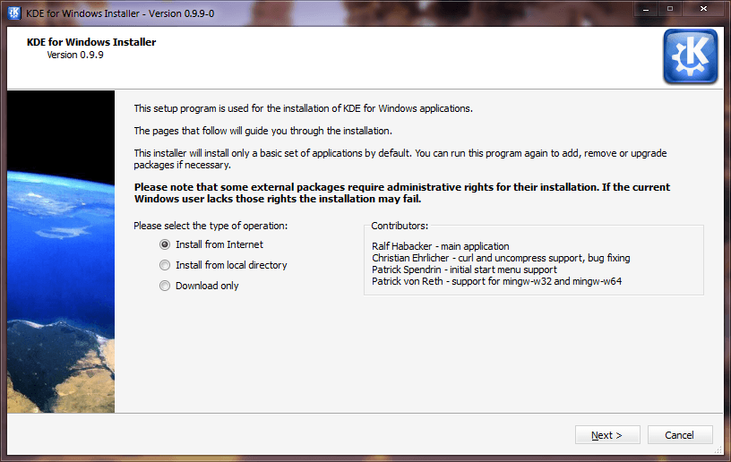Select the Install from Internet radio button
The height and width of the screenshot is (462, 731).
(165, 244)
